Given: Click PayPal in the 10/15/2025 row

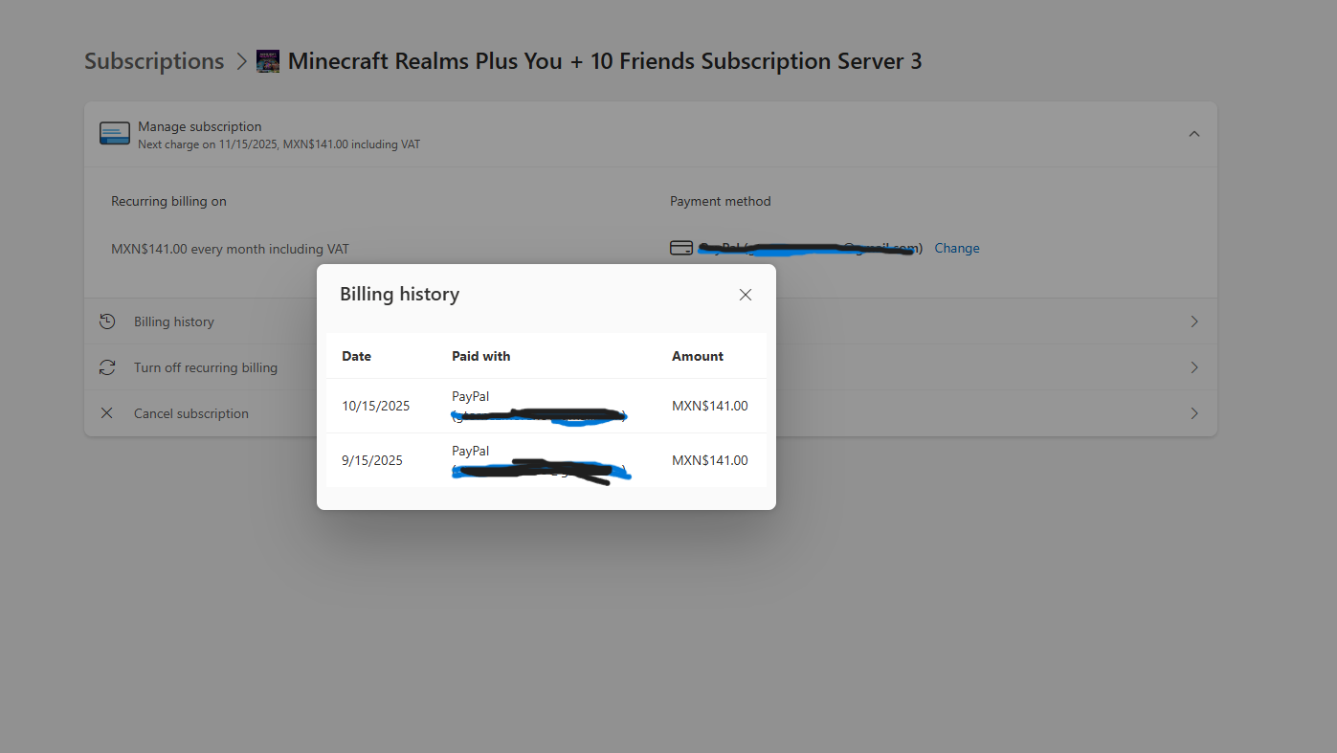Looking at the screenshot, I should [x=471, y=396].
